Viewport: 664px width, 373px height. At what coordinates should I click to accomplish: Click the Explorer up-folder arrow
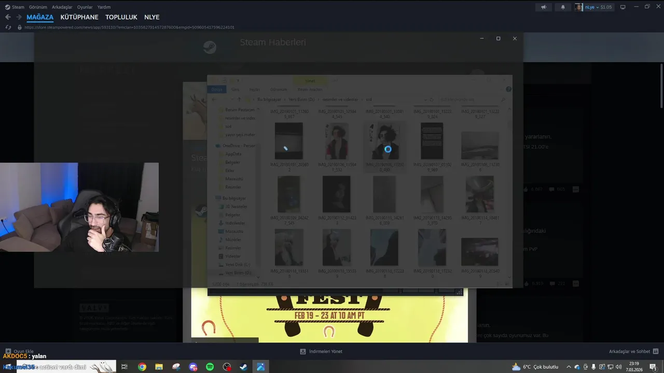tap(239, 99)
